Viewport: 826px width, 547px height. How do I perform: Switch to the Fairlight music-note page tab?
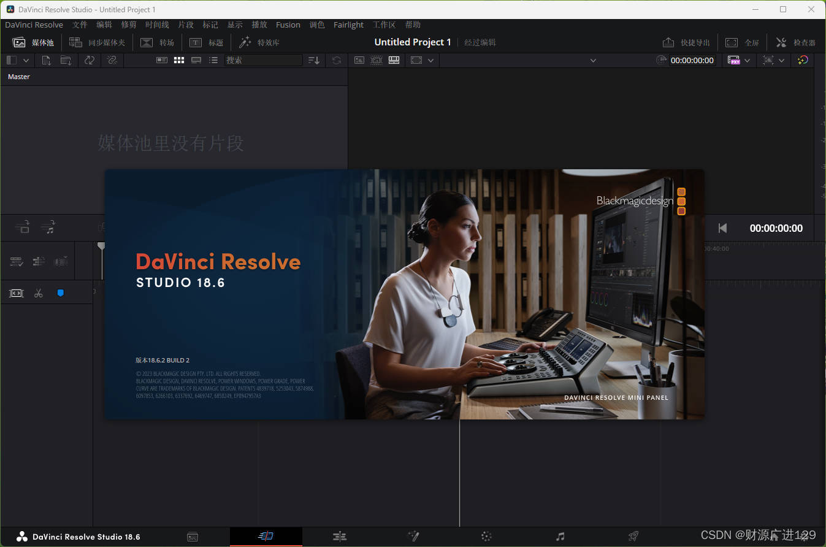(560, 537)
